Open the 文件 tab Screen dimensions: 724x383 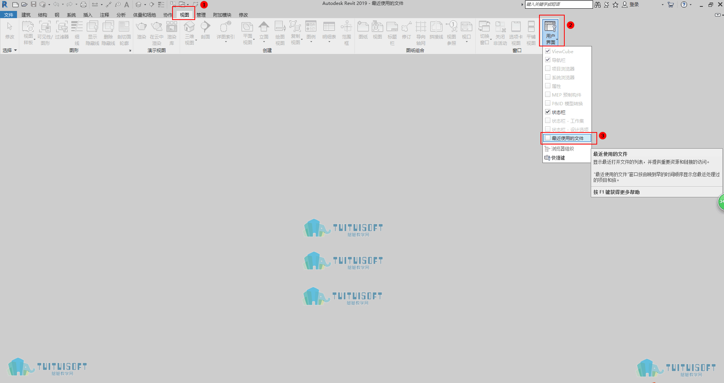coord(9,15)
